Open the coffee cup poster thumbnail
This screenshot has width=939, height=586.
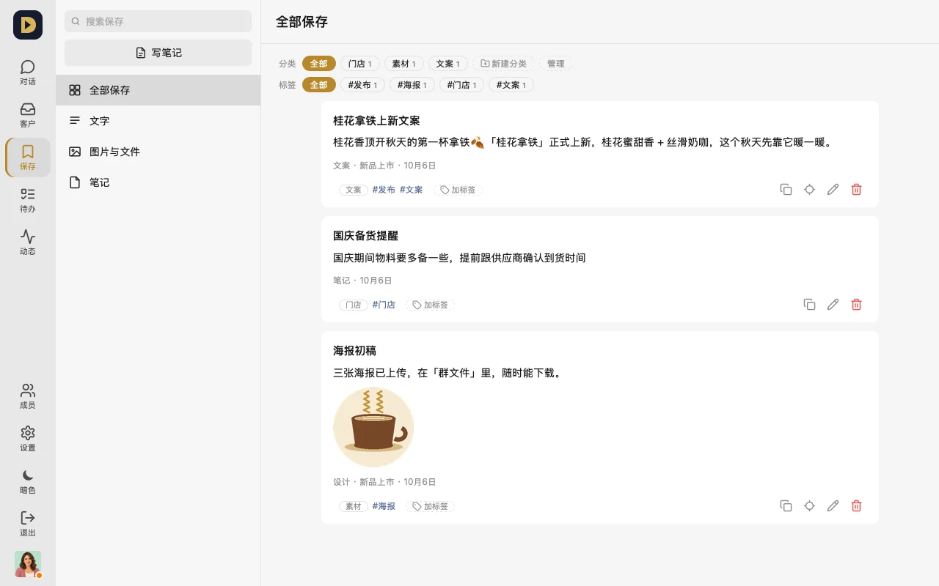click(x=373, y=427)
